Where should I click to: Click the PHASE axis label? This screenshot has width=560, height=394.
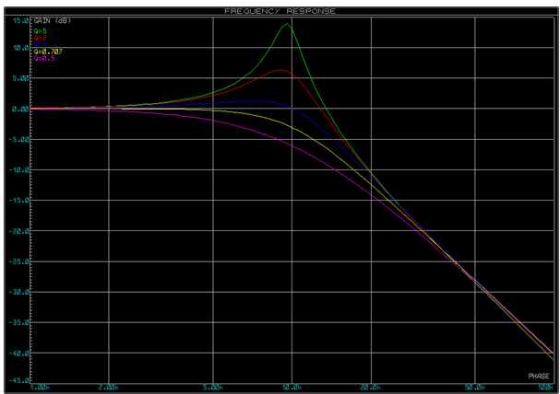pos(539,376)
